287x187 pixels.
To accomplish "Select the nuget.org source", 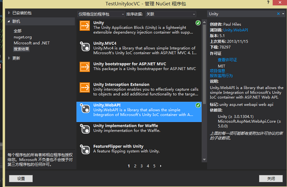I will 23,37.
